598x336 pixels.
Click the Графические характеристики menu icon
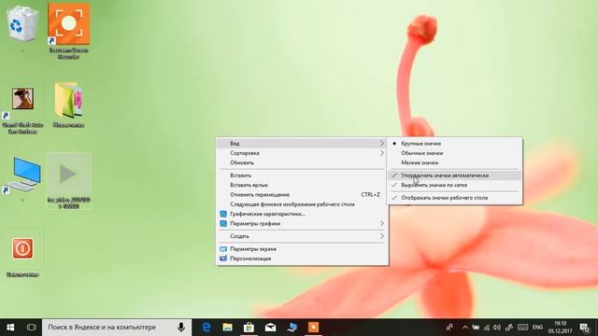click(x=223, y=214)
